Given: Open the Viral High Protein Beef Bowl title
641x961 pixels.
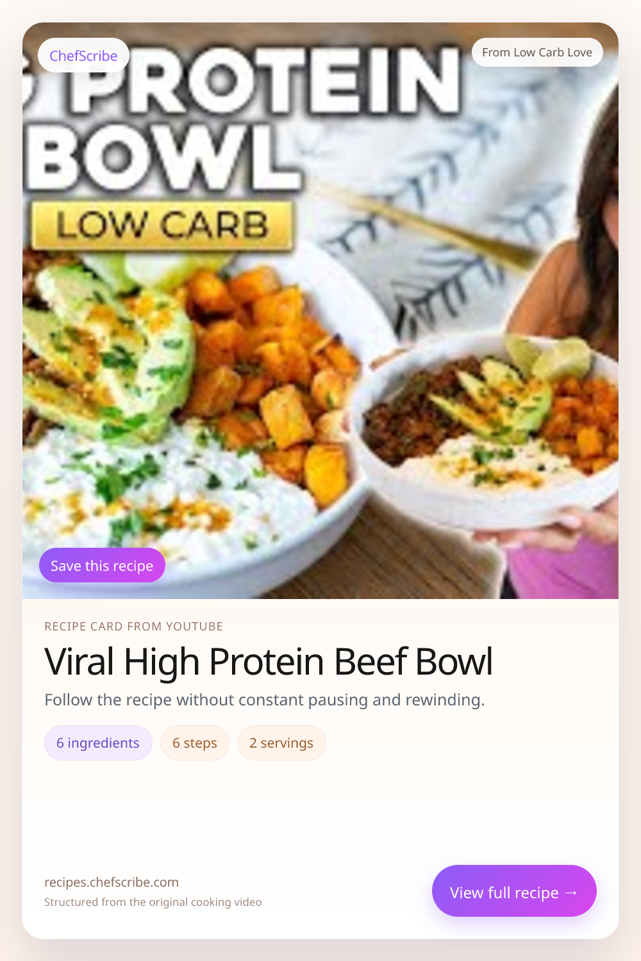Looking at the screenshot, I should (269, 661).
